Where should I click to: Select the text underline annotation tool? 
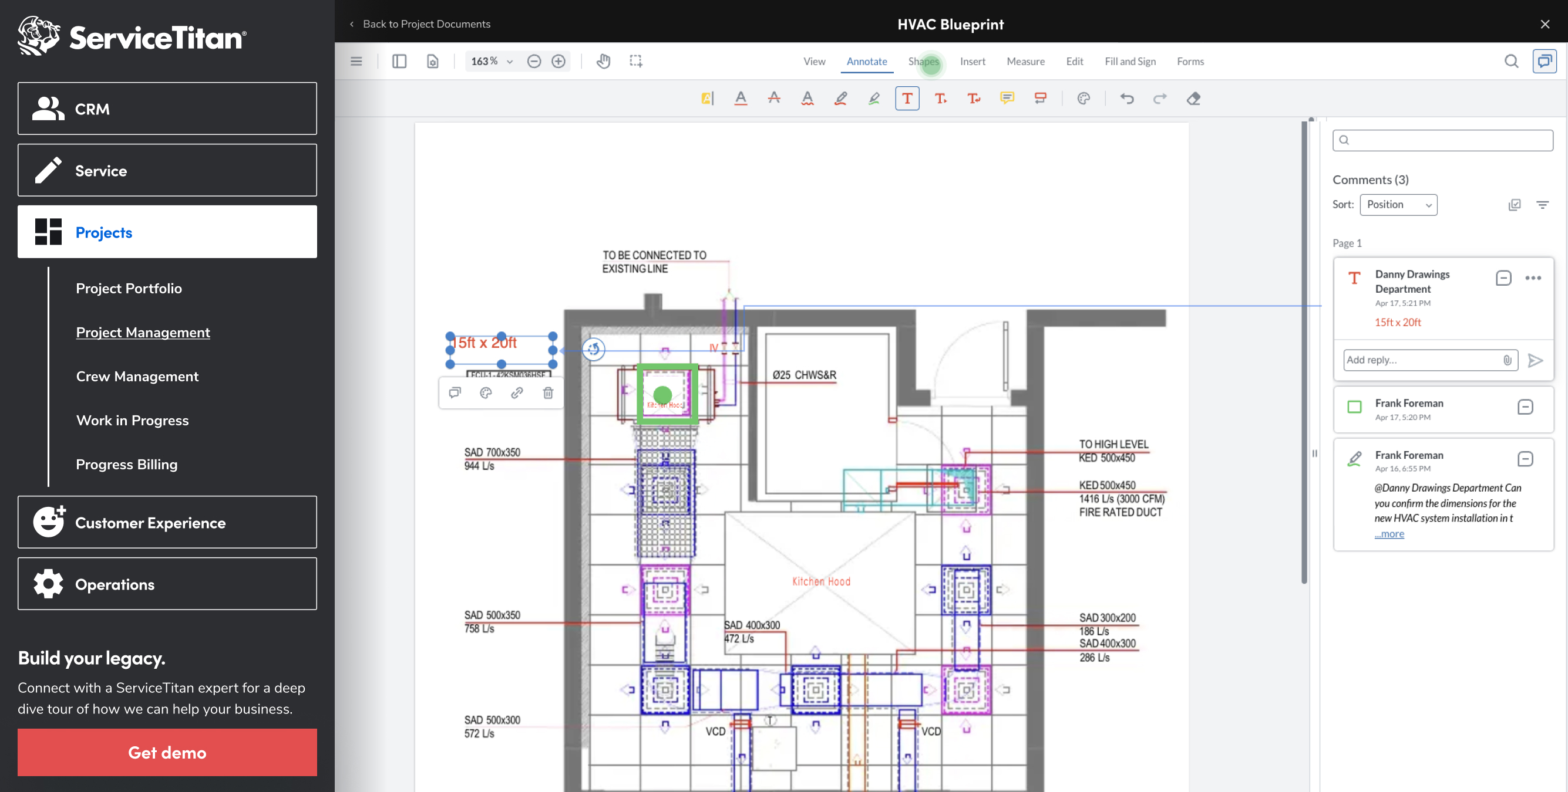[x=740, y=98]
